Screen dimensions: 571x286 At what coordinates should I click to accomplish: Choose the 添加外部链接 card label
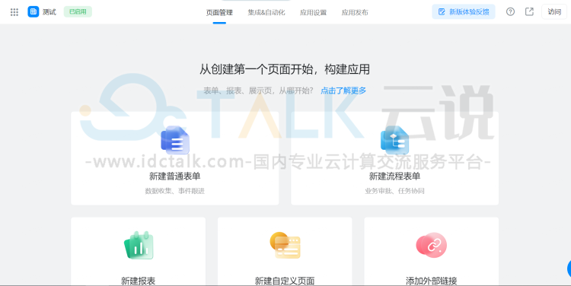click(432, 281)
